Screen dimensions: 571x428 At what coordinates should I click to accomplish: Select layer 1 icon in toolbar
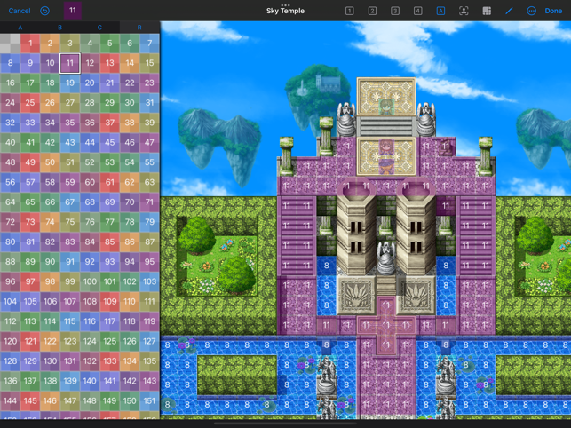click(x=350, y=11)
